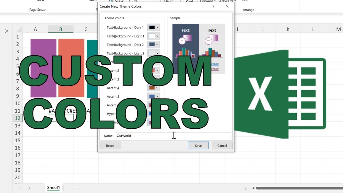Open the Text/Background - Light 1 color dropdown

154,36
